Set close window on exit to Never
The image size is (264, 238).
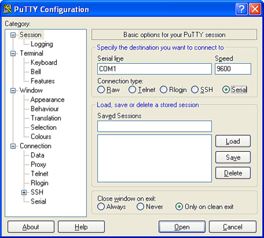140,206
